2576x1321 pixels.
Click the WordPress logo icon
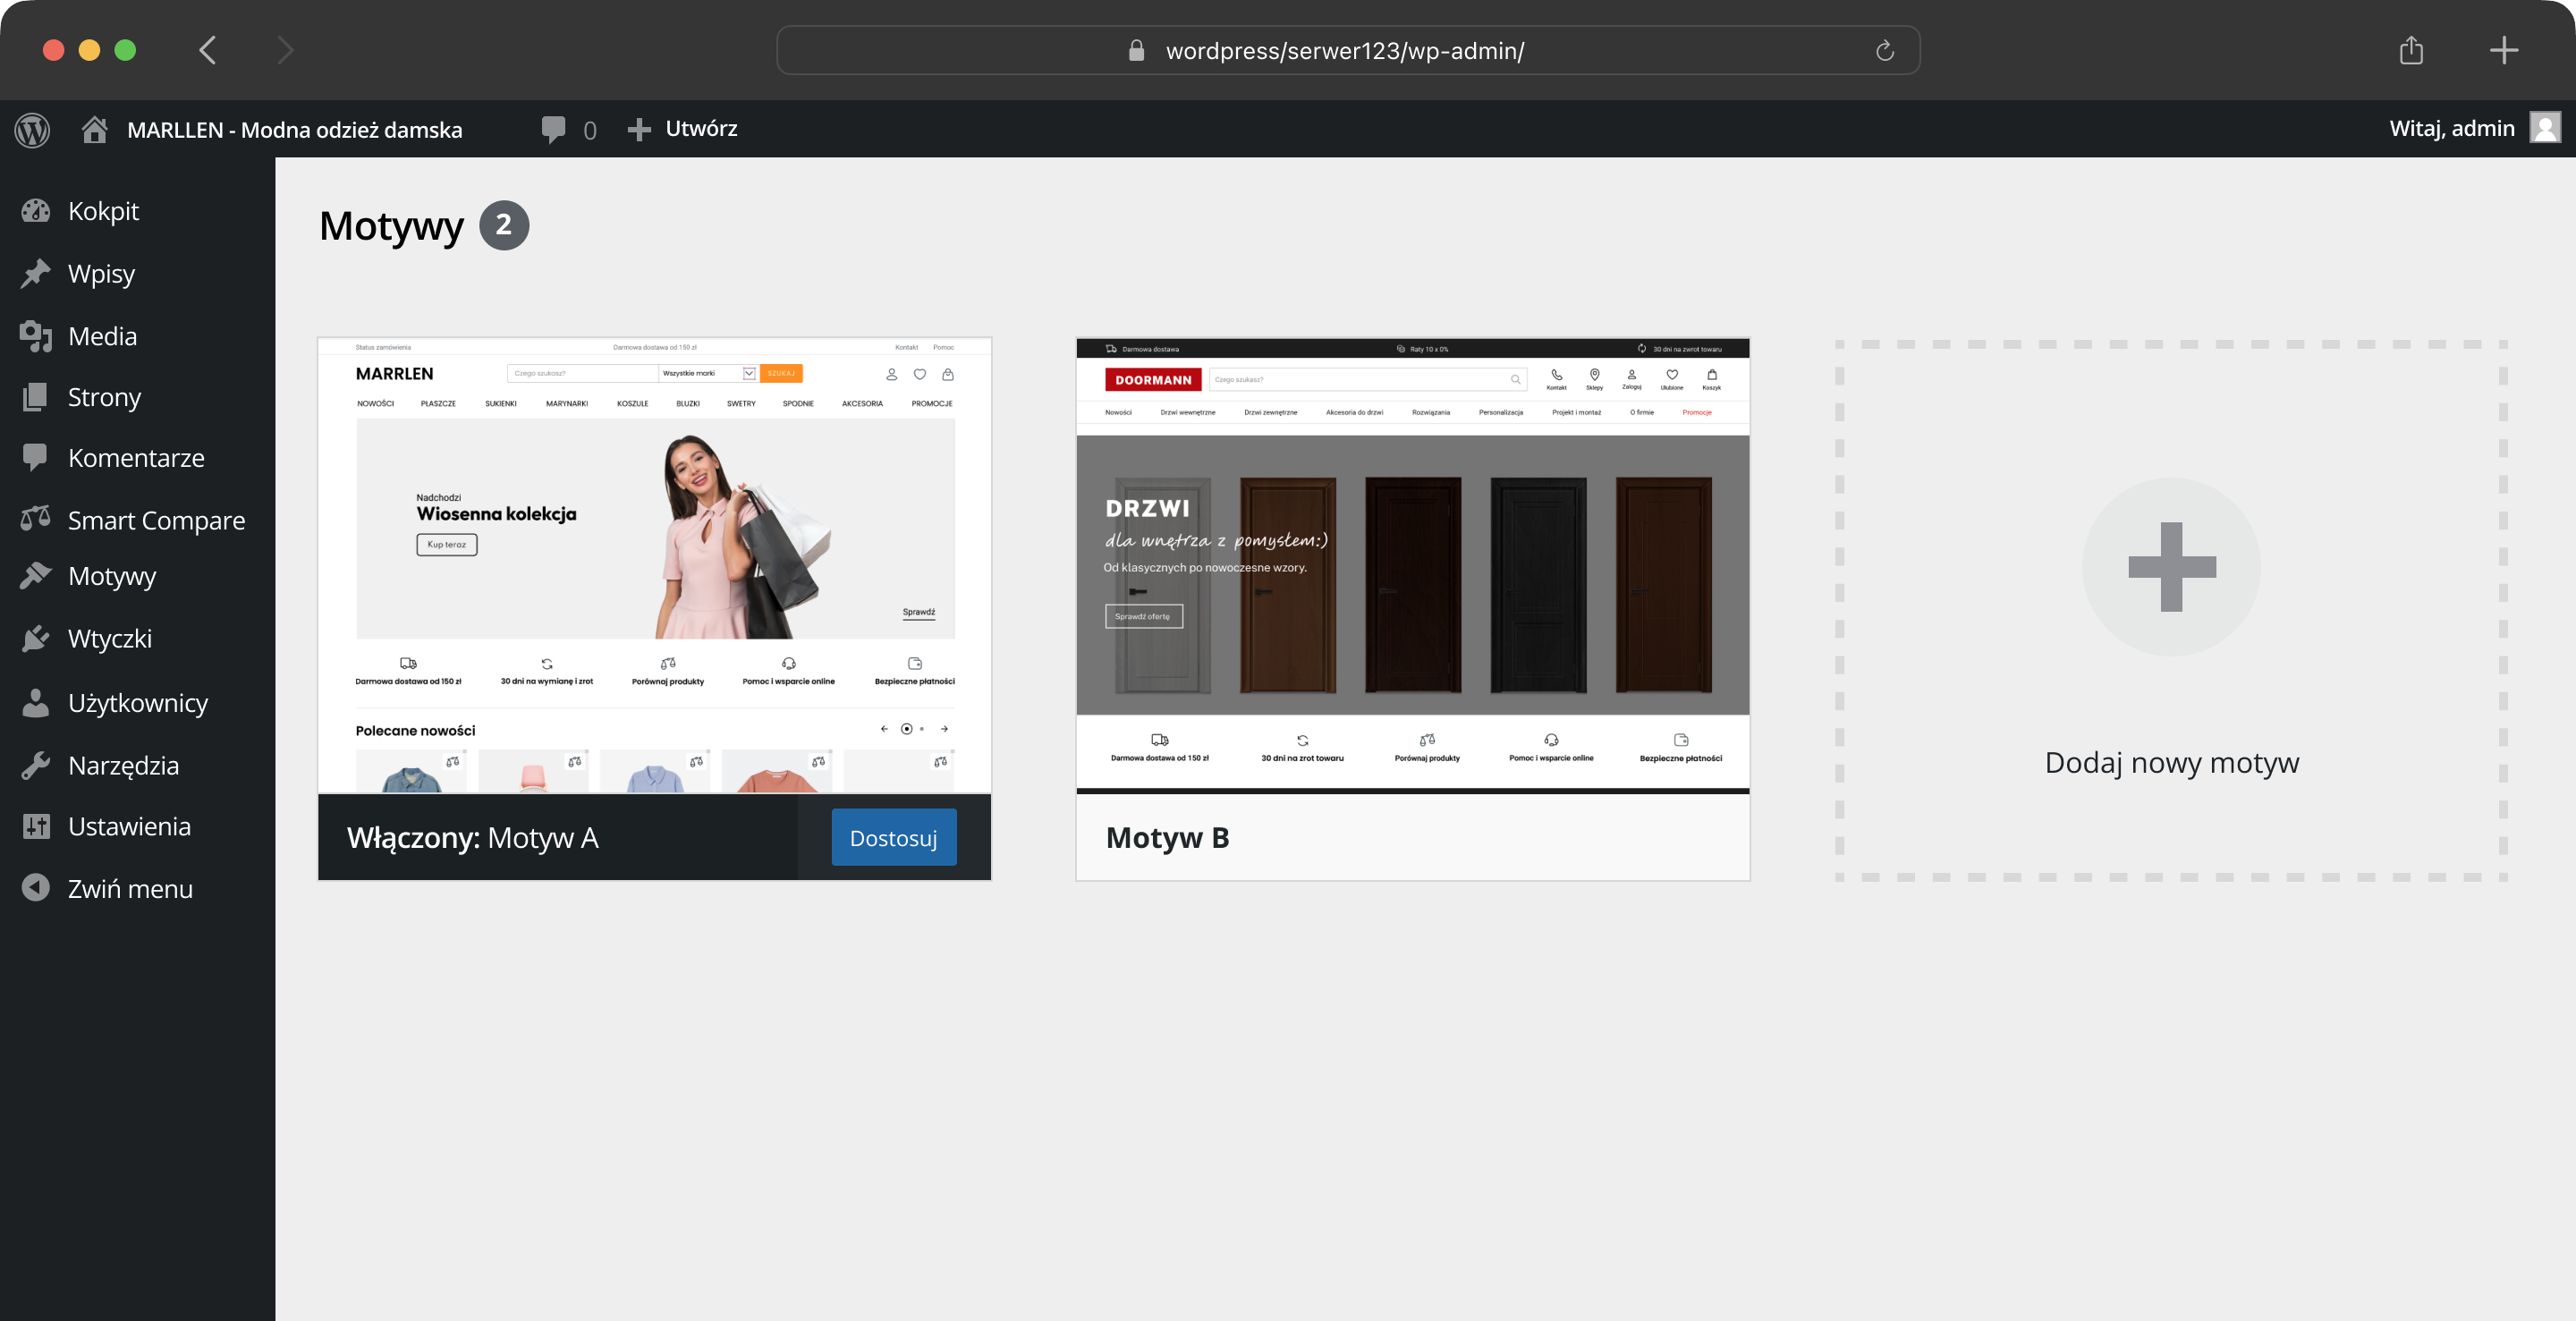pos(32,129)
